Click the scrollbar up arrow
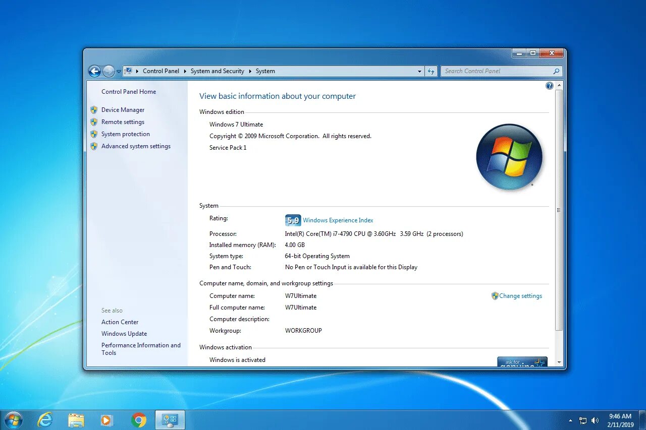646x430 pixels. pyautogui.click(x=559, y=86)
